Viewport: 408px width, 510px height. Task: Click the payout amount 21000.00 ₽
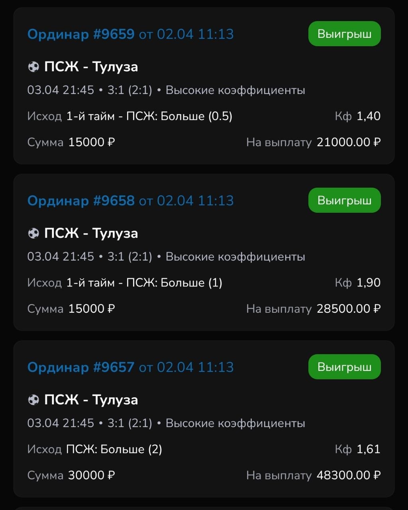click(349, 142)
